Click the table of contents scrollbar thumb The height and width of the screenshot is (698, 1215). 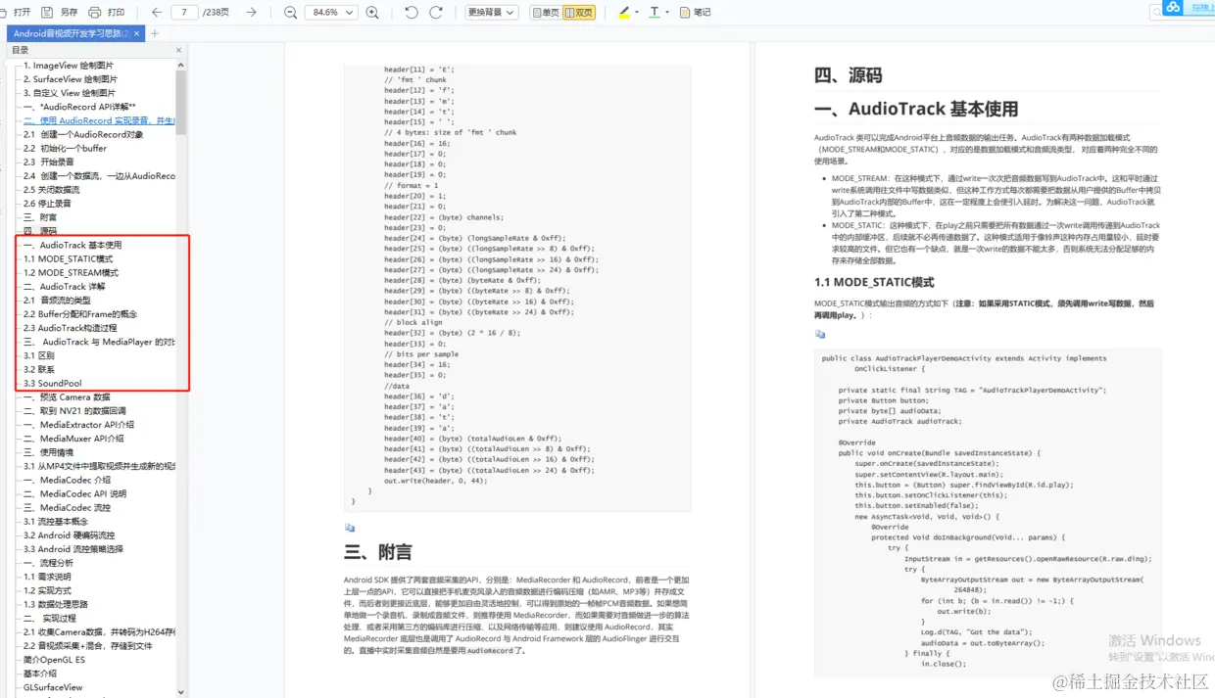tap(181, 103)
